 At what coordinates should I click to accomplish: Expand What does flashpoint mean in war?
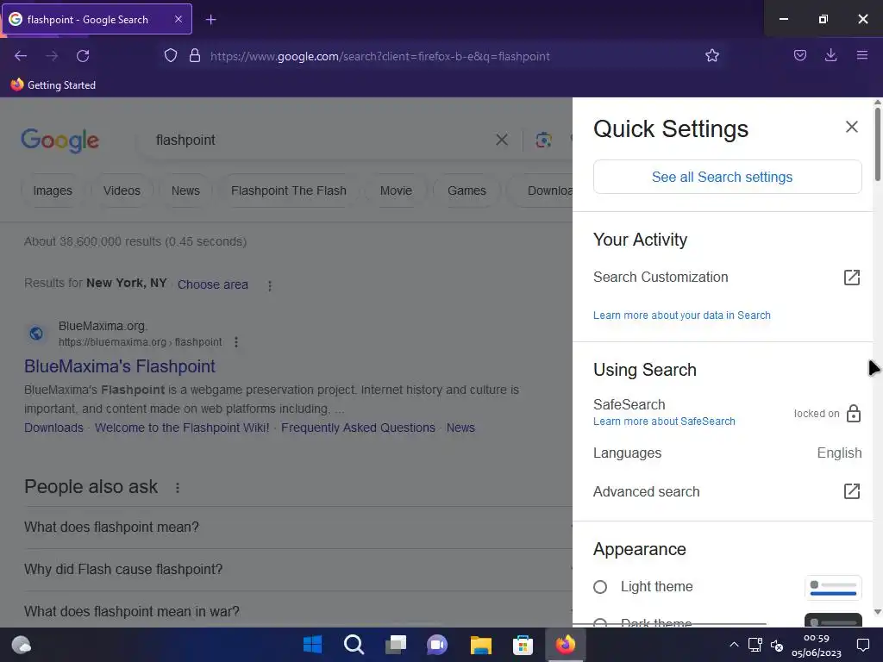coord(297,611)
